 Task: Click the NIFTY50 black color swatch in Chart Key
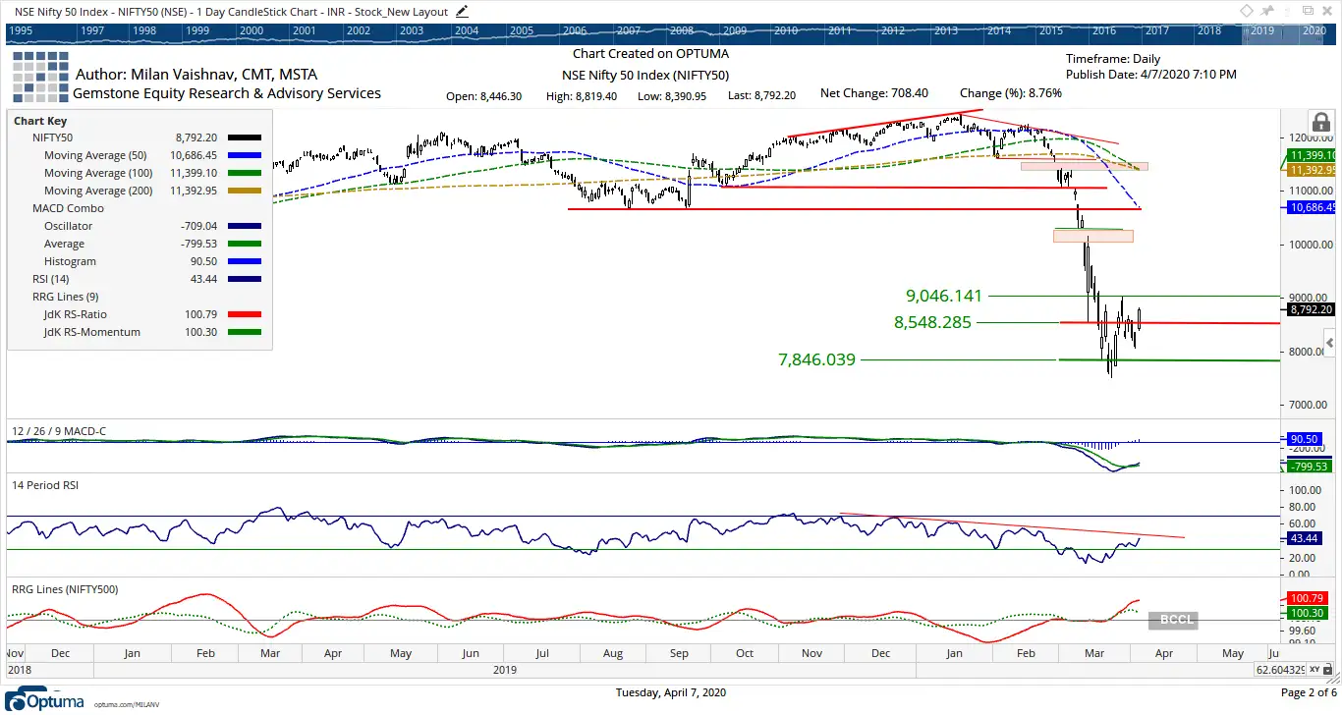point(245,137)
